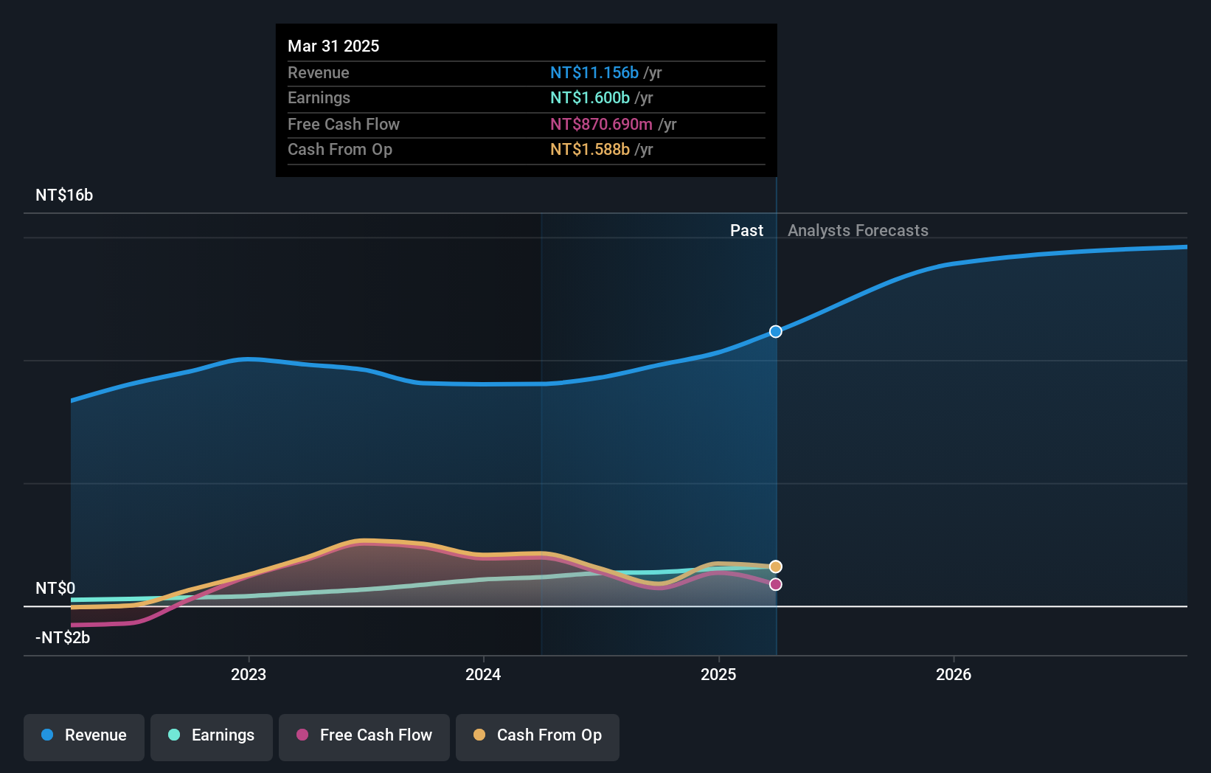Toggle the Cash From Op legend button
The image size is (1211, 773).
538,737
